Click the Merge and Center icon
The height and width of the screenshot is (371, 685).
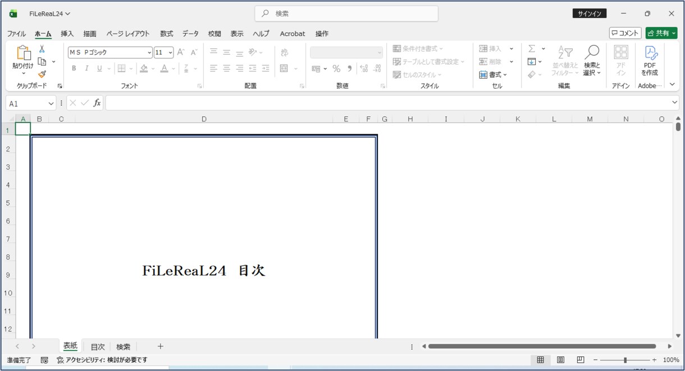pos(284,69)
